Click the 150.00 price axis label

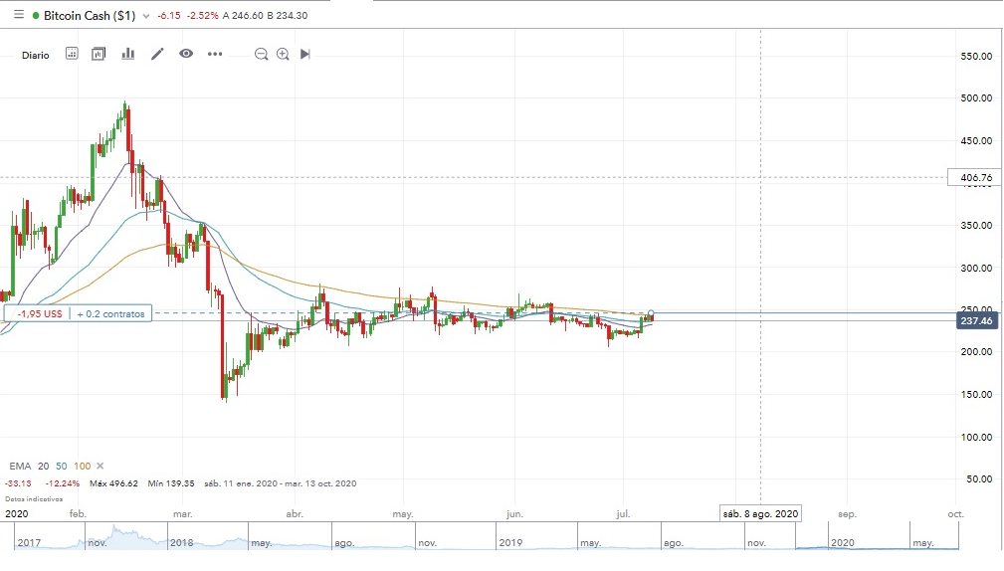click(976, 394)
